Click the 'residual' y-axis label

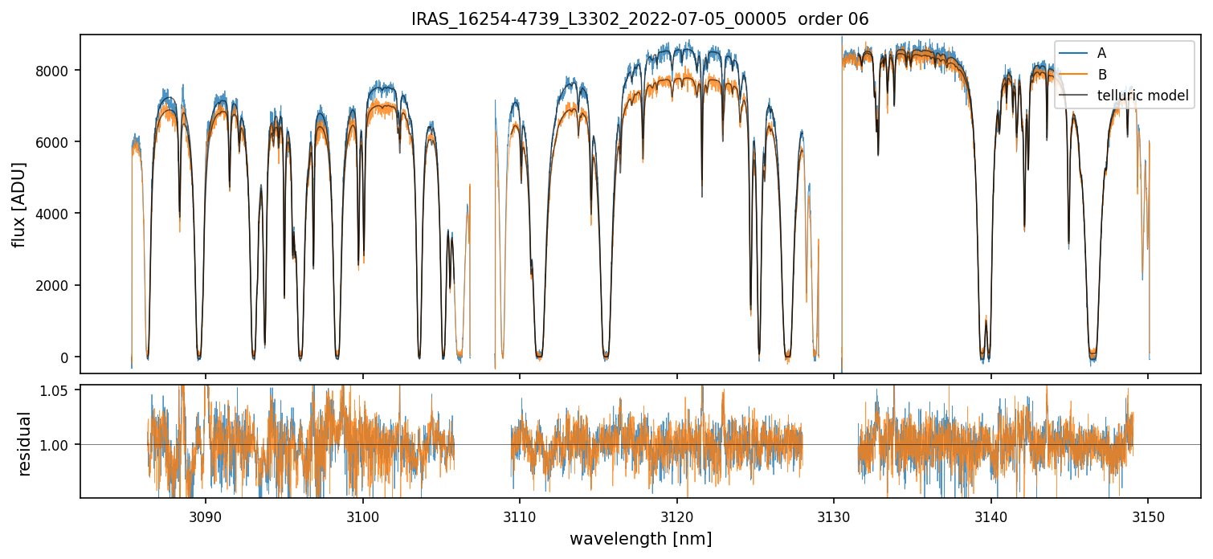(x=24, y=443)
